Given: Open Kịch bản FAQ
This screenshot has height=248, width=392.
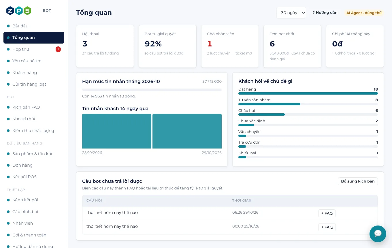Looking at the screenshot, I should (x=34, y=107).
